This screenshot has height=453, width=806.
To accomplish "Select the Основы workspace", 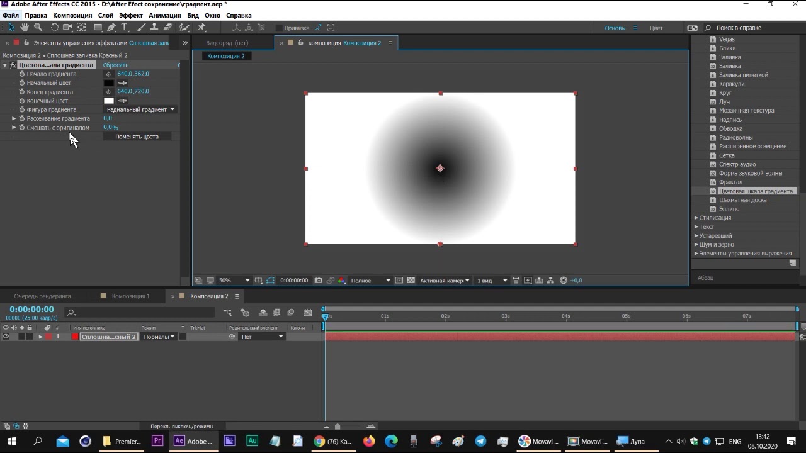I will pyautogui.click(x=615, y=28).
